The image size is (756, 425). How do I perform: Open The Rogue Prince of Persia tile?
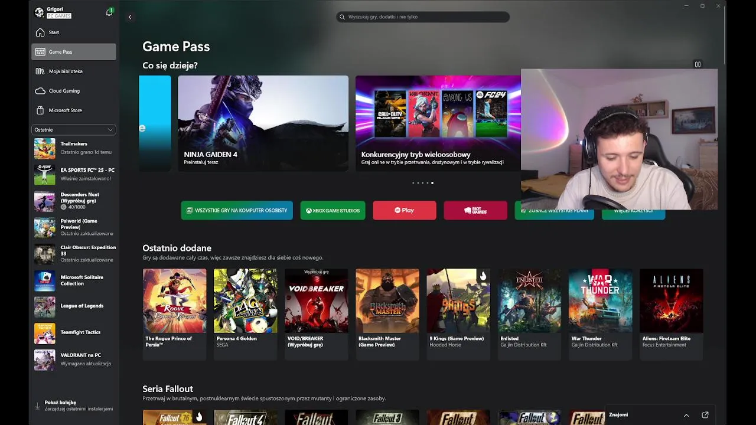[x=175, y=313]
